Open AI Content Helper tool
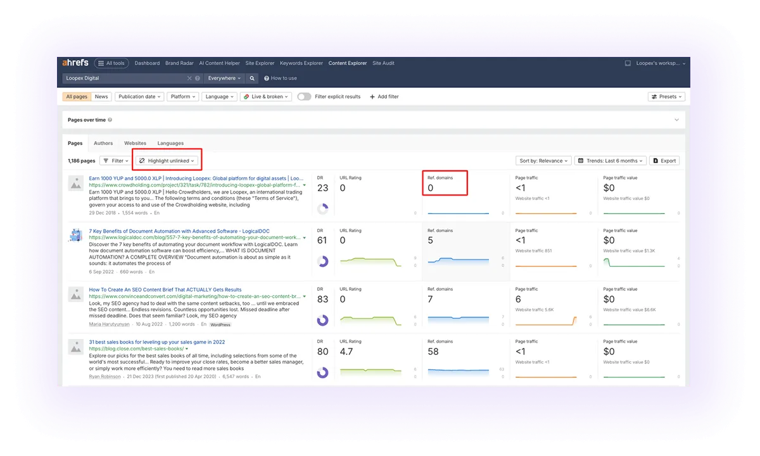 click(219, 63)
